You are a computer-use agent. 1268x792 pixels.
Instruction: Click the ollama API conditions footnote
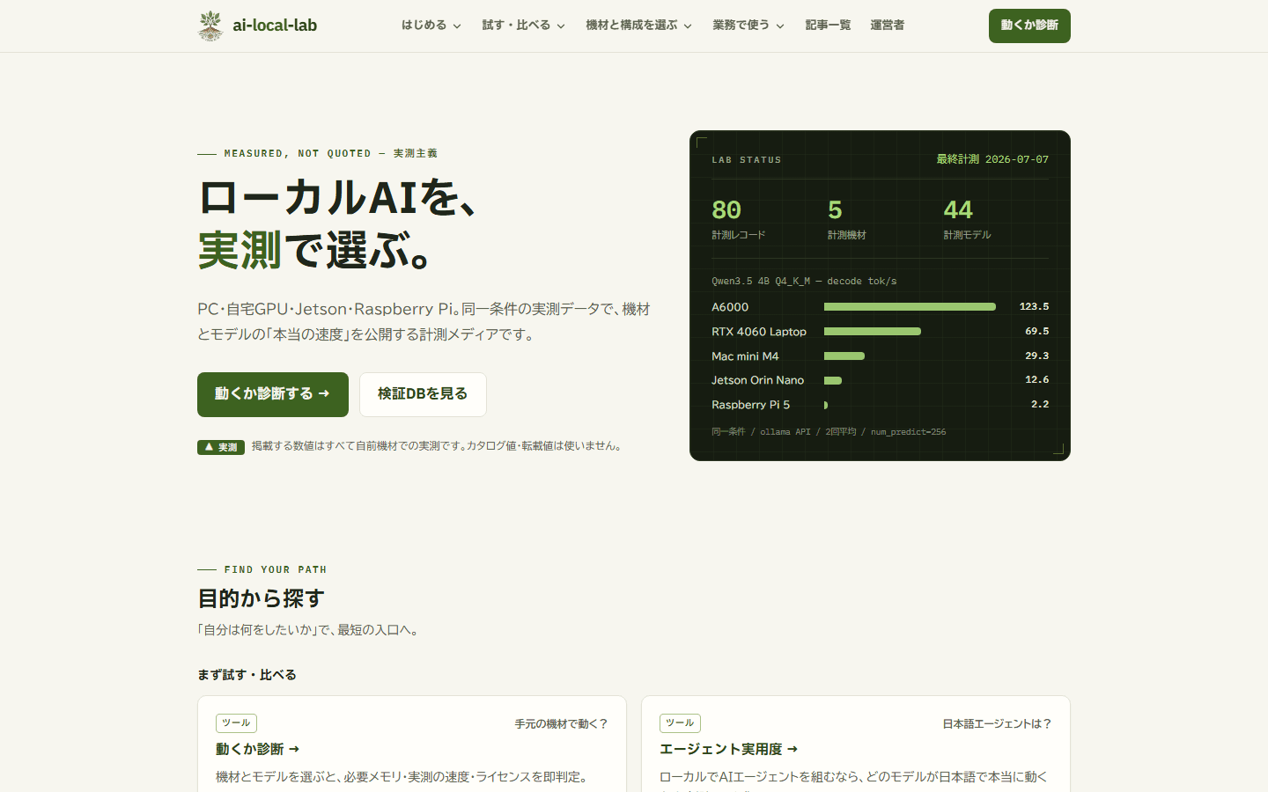point(829,432)
